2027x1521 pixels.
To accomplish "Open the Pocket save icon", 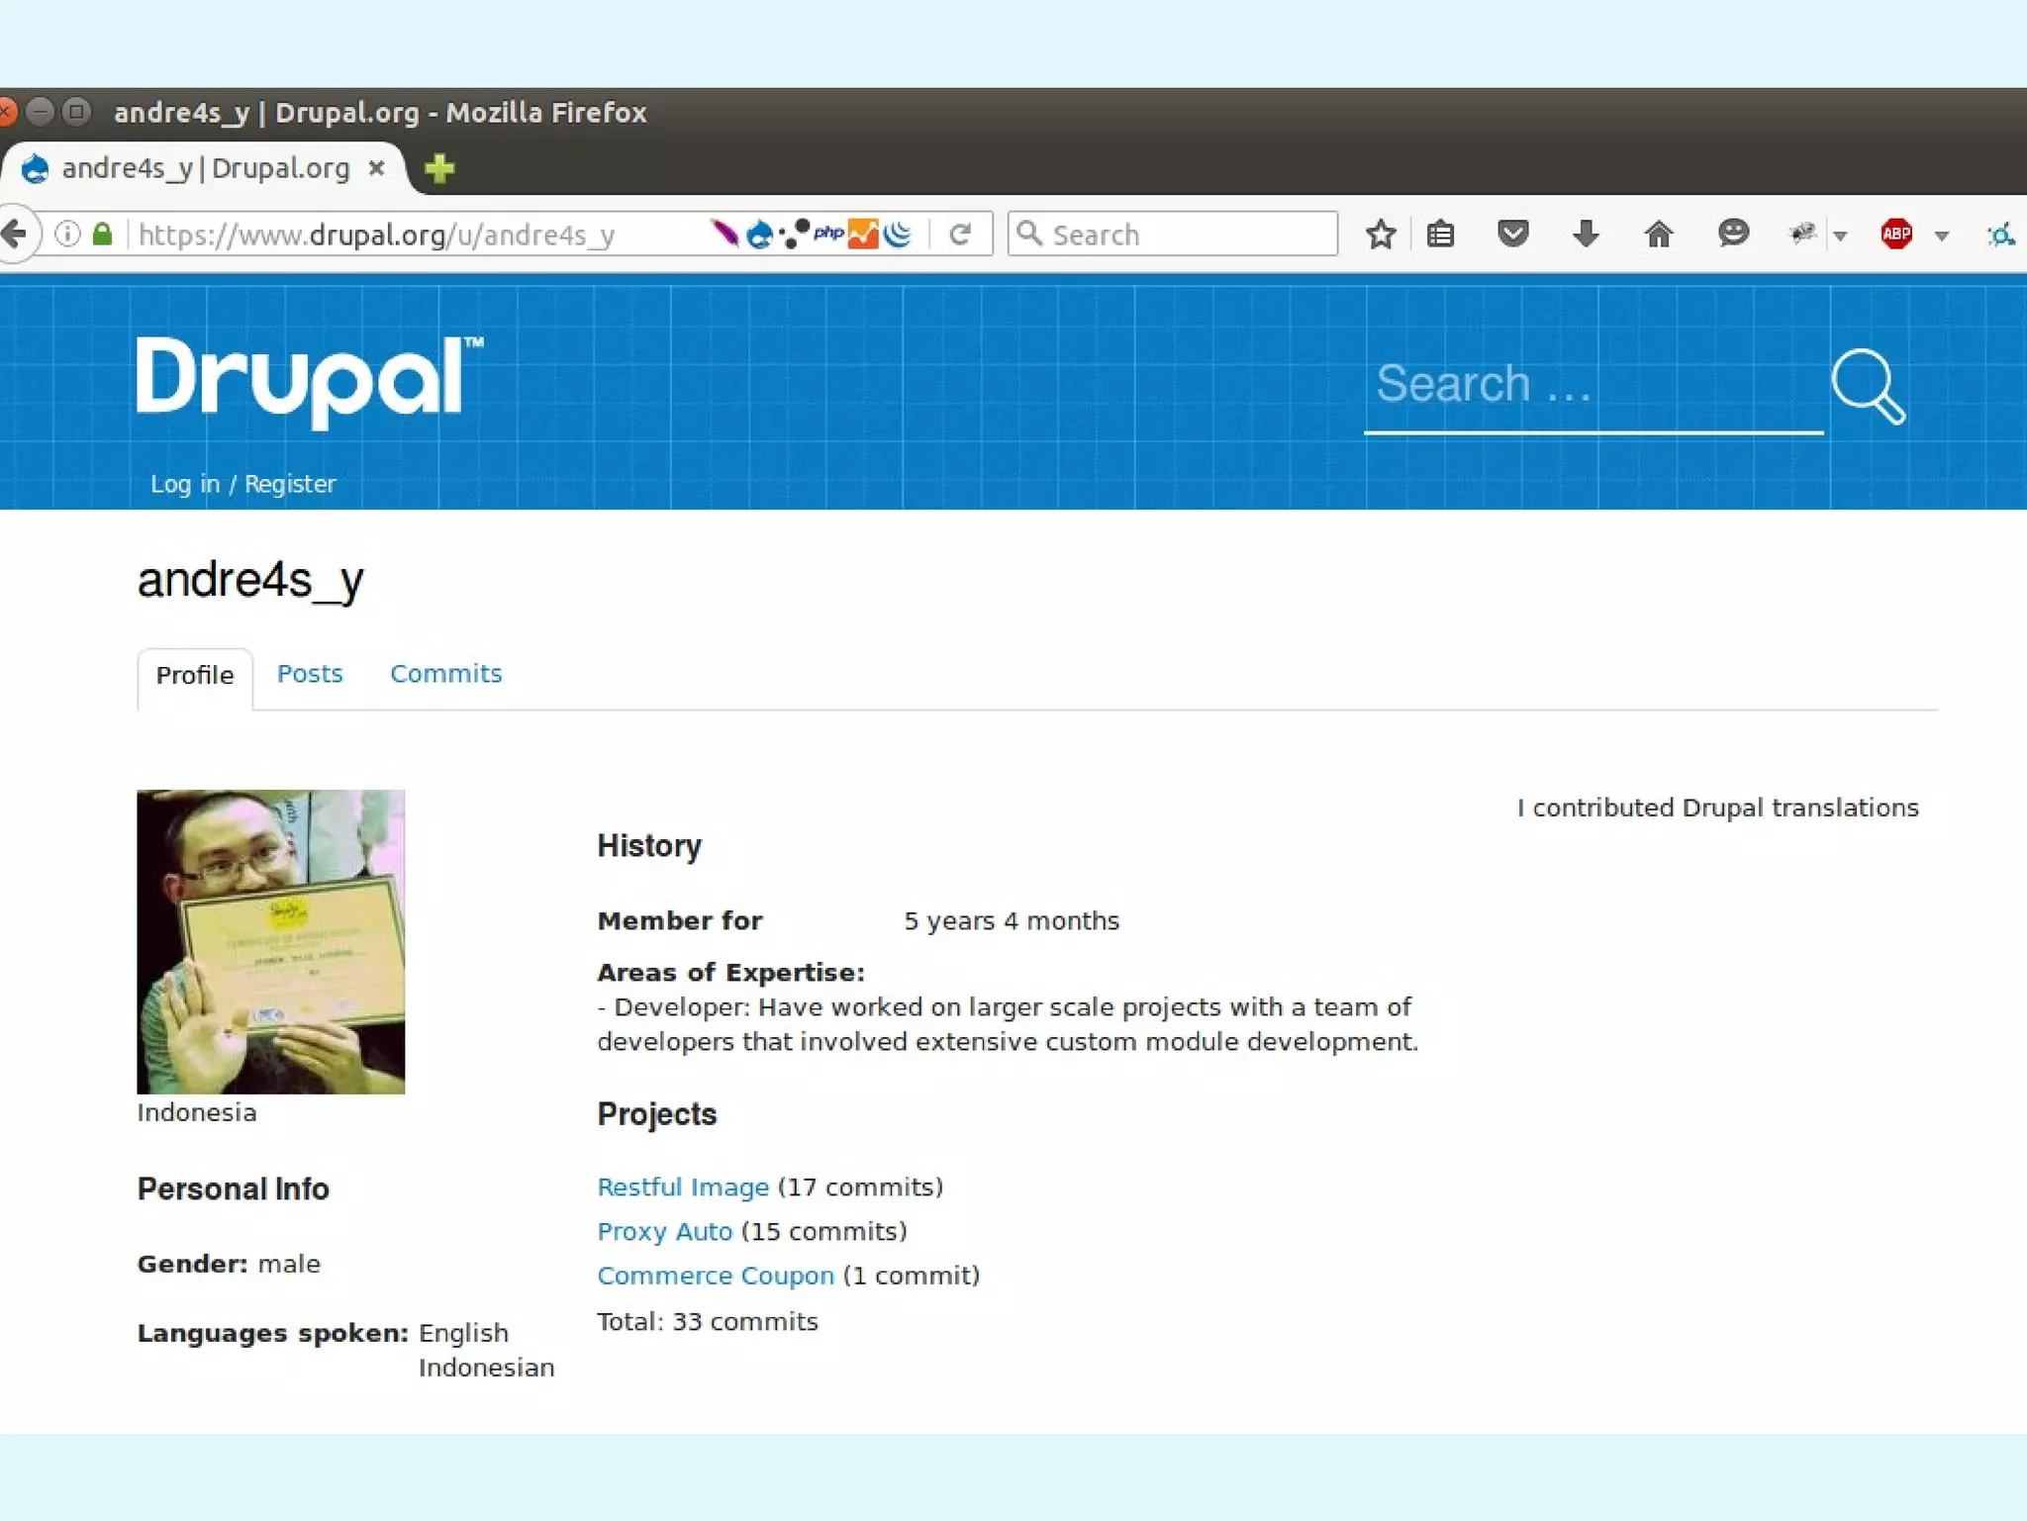I will [1512, 235].
